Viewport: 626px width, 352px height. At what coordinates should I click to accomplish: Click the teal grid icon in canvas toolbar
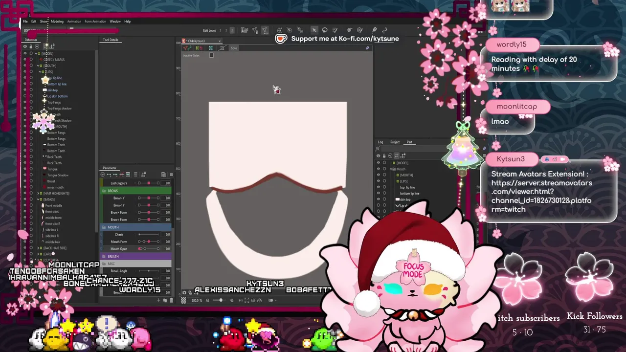tap(211, 48)
